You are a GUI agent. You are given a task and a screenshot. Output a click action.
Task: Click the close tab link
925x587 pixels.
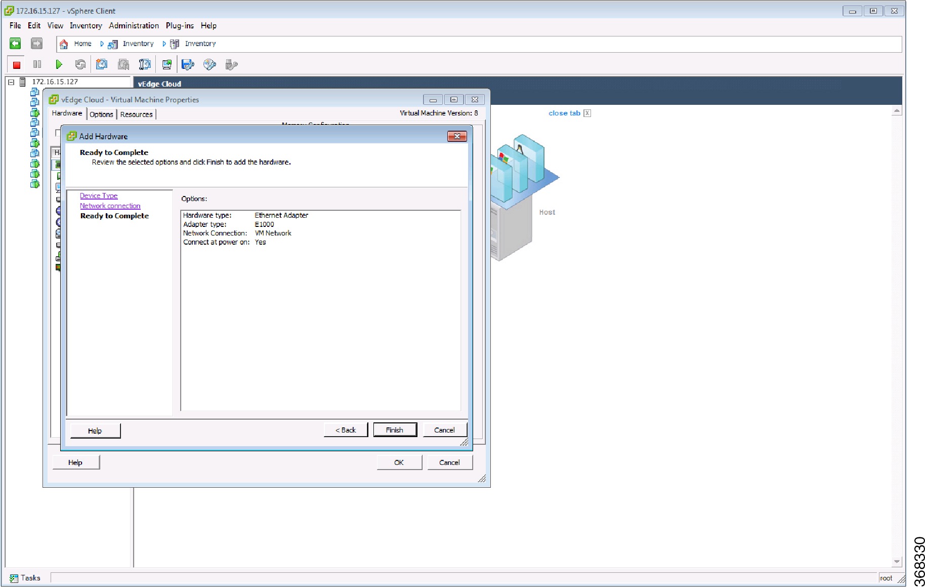point(564,113)
